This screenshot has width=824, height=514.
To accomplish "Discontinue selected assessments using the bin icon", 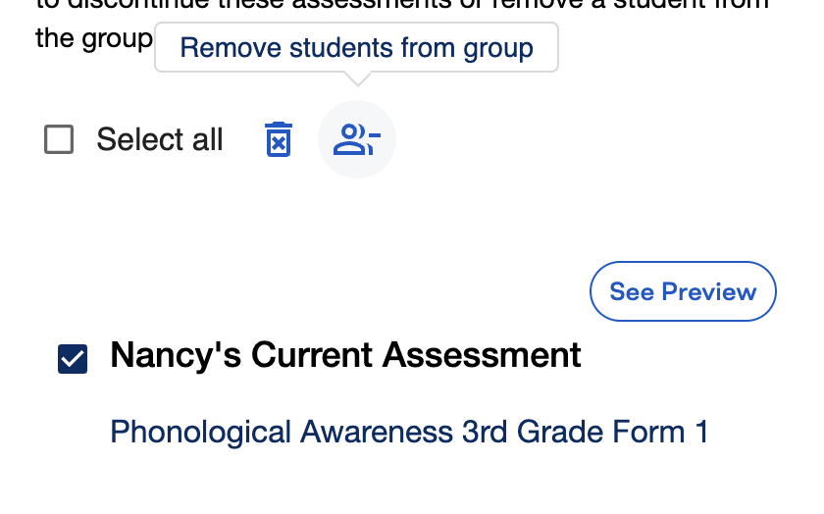I will [x=278, y=139].
